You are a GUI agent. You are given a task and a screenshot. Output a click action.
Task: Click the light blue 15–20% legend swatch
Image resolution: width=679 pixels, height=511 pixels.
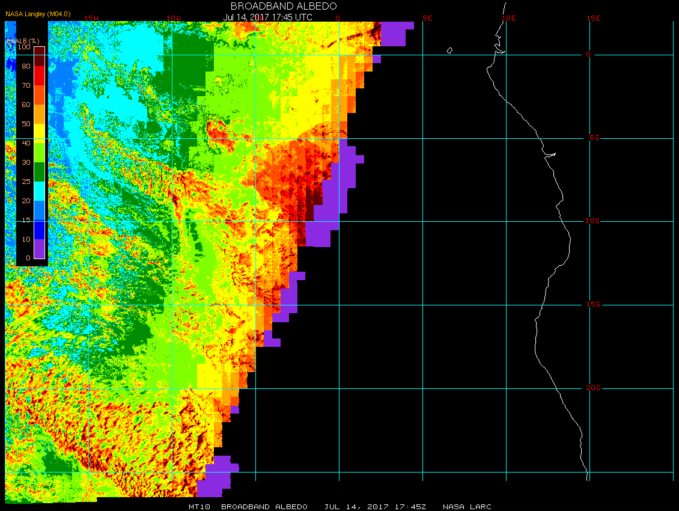[40, 210]
